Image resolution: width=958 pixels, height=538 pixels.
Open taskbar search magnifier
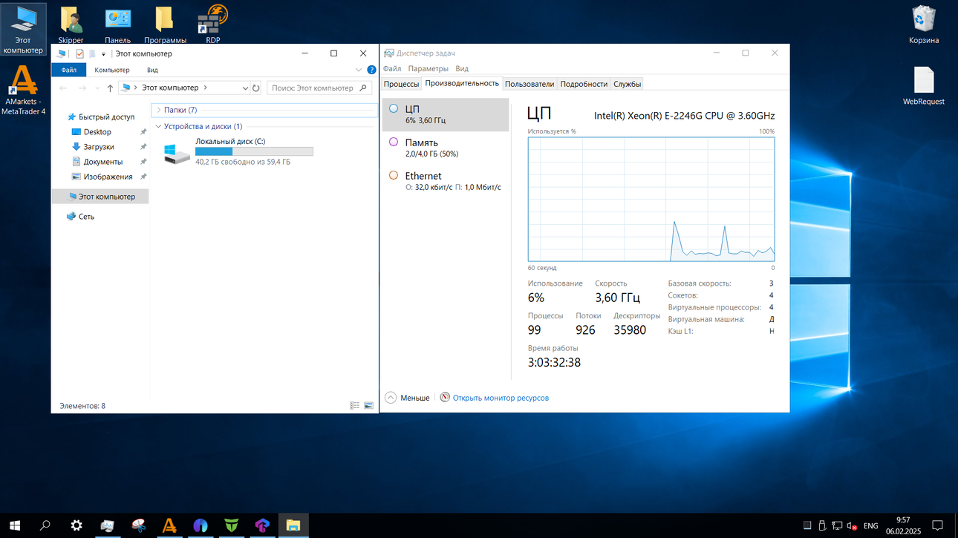pyautogui.click(x=45, y=525)
